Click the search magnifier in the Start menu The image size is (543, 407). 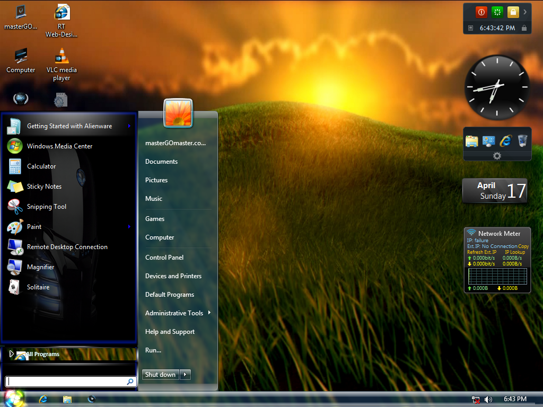pyautogui.click(x=130, y=382)
